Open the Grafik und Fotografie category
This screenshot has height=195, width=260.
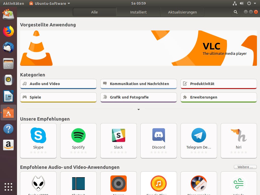point(139,97)
